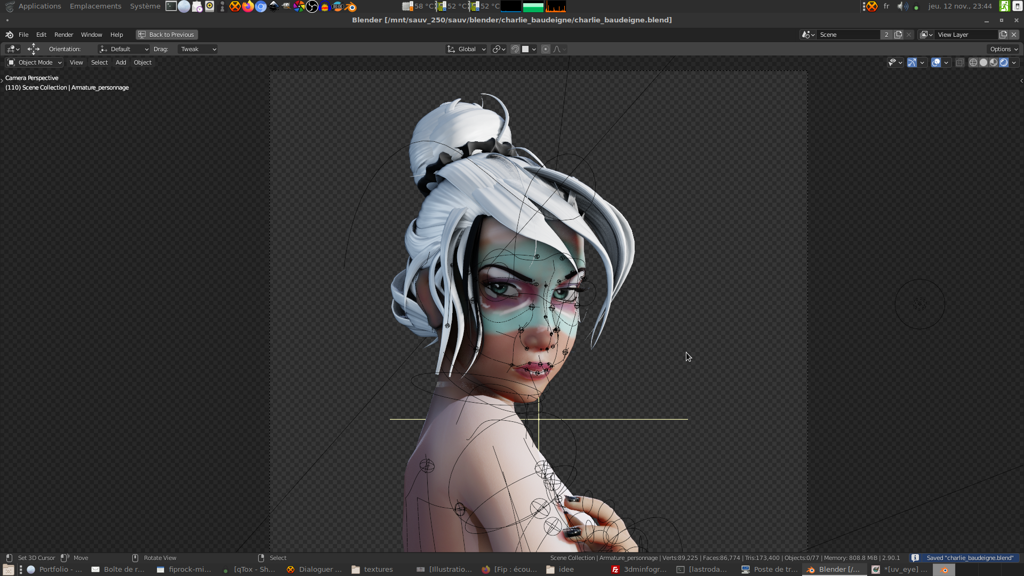Open viewport shading options arrow
This screenshot has height=576, width=1024.
[x=1014, y=63]
